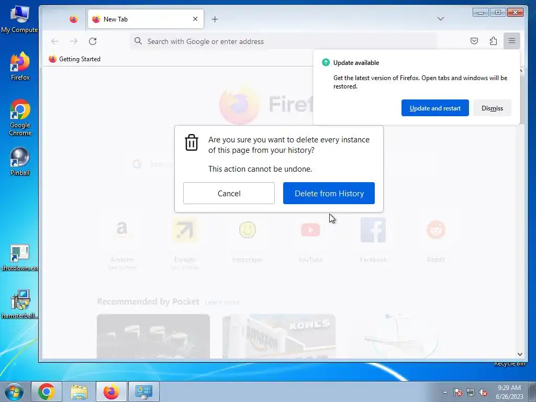Select the My Computer desktop icon
This screenshot has width=536, height=402.
[x=19, y=19]
